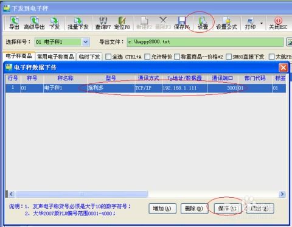Select the 192.168.1.111 IP address cell
292x227 pixels.
(184, 88)
